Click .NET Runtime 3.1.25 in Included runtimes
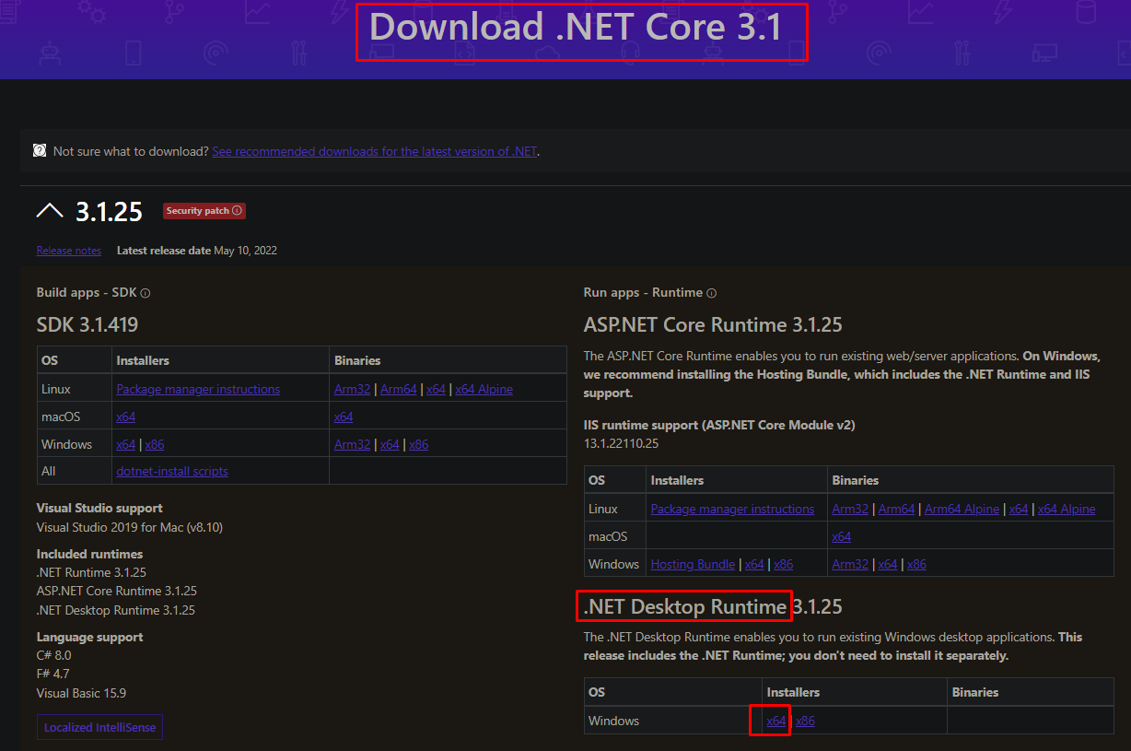 pyautogui.click(x=91, y=572)
